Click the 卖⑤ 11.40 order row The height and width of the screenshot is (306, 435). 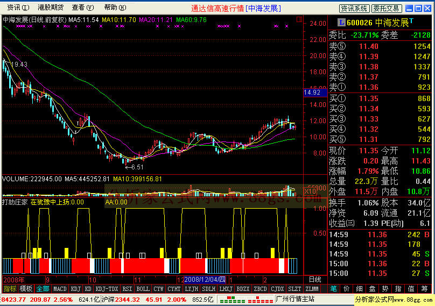coord(380,46)
